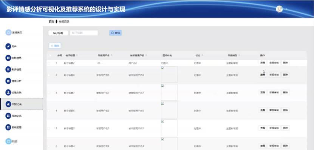Click 查看 for row 帖子标题6

(263, 110)
